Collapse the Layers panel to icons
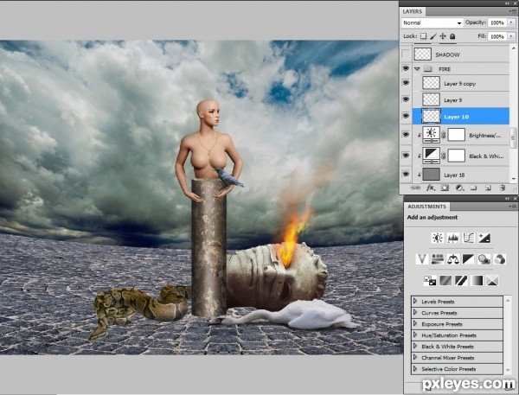 [508, 3]
